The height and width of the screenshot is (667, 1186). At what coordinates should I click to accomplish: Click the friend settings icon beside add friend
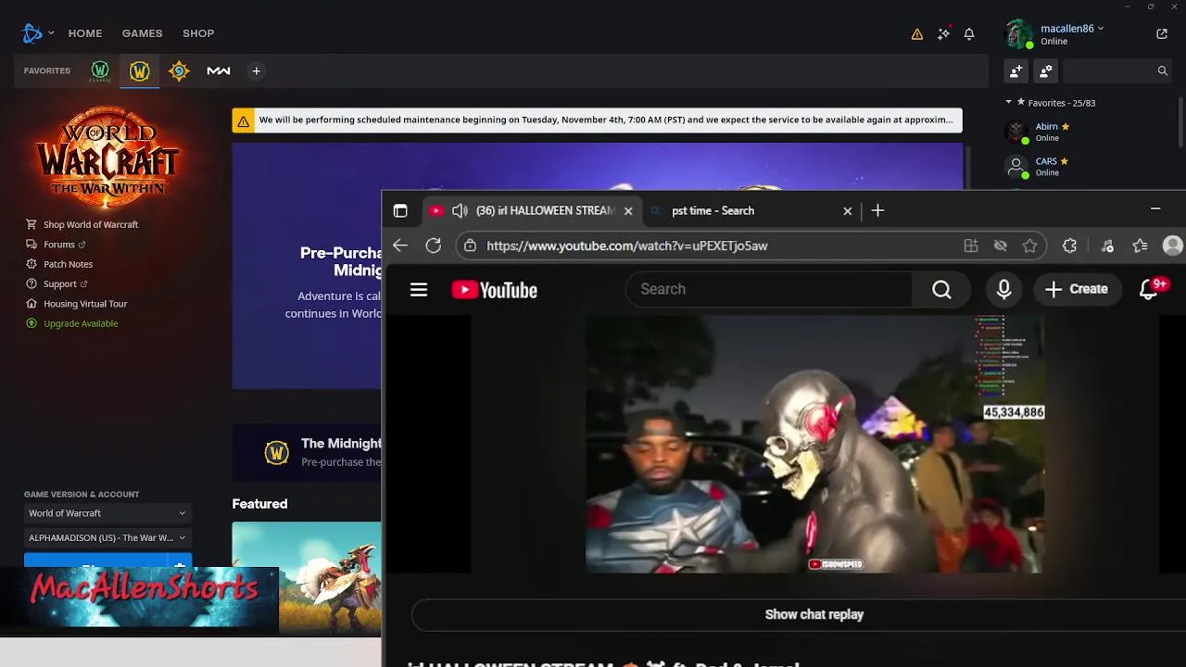pos(1046,70)
